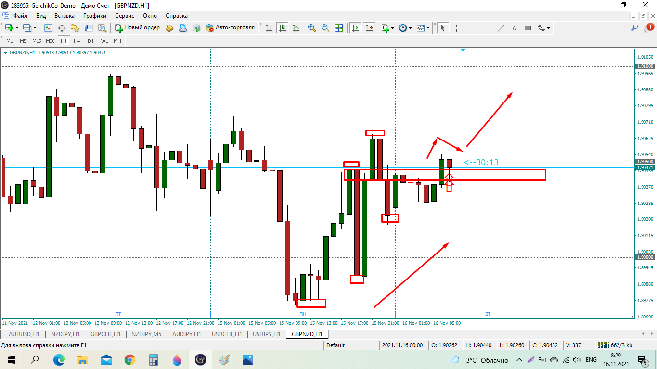The height and width of the screenshot is (369, 657).
Task: Toggle the Auto-торговля button
Action: tap(230, 28)
